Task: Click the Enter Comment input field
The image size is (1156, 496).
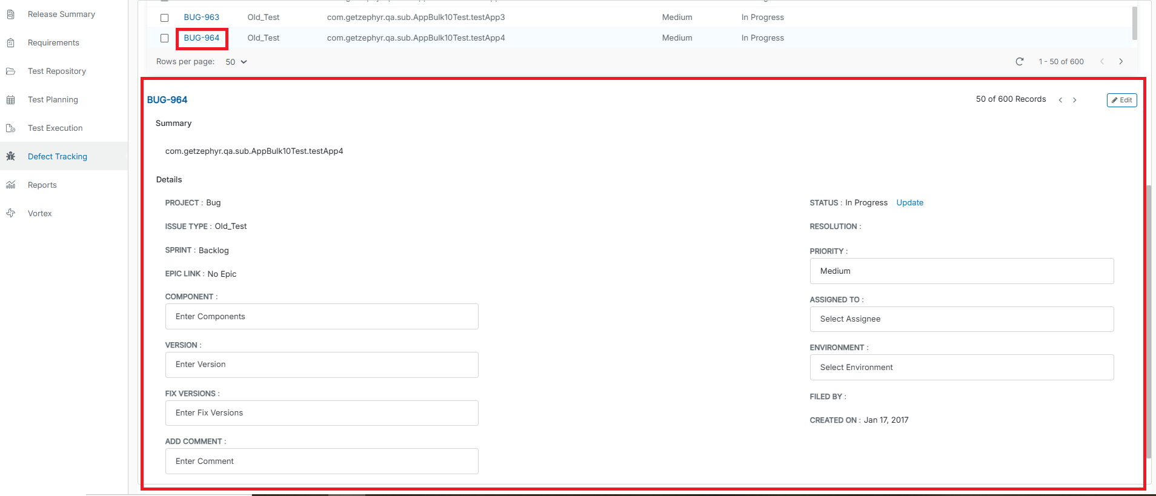Action: [321, 461]
